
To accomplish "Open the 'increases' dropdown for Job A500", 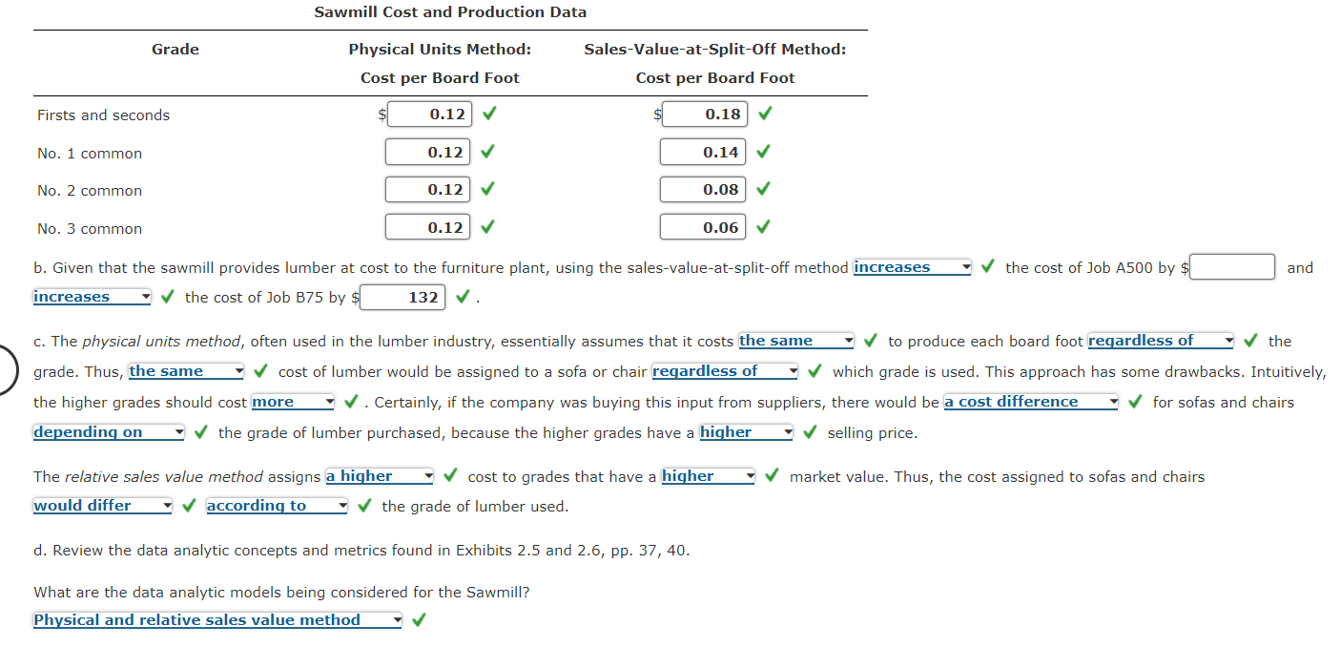I will (x=912, y=268).
